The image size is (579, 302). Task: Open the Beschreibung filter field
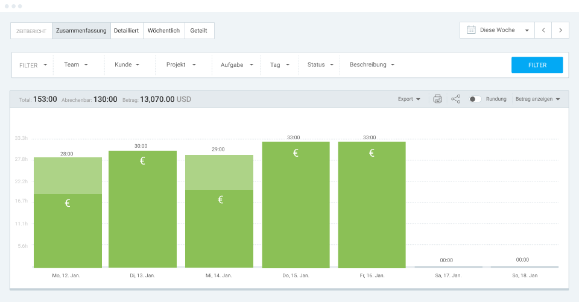[372, 64]
